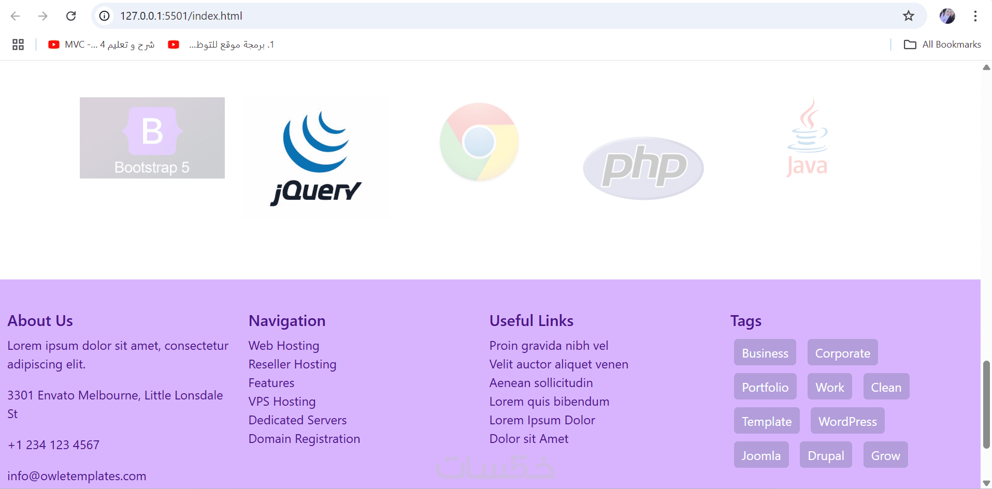Viewport: 992px width, 489px height.
Task: Click the Useful Links heading
Action: (531, 321)
